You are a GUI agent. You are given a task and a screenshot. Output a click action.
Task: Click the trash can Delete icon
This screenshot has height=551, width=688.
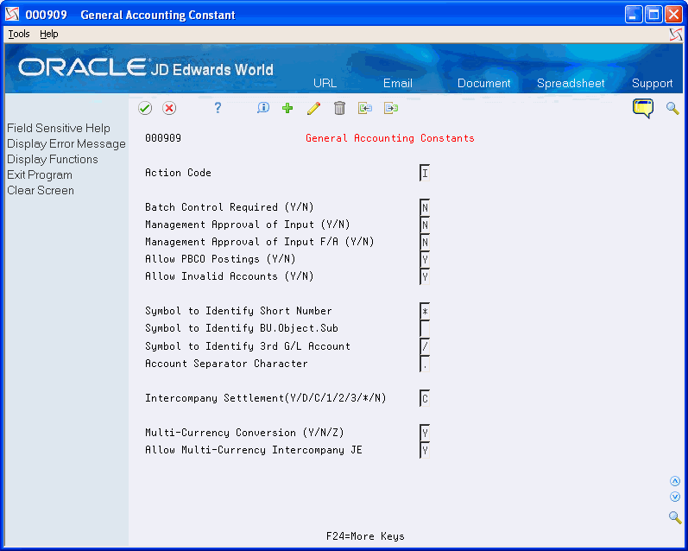tap(339, 108)
